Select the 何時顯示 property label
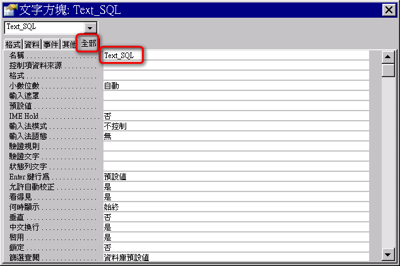 [24, 207]
